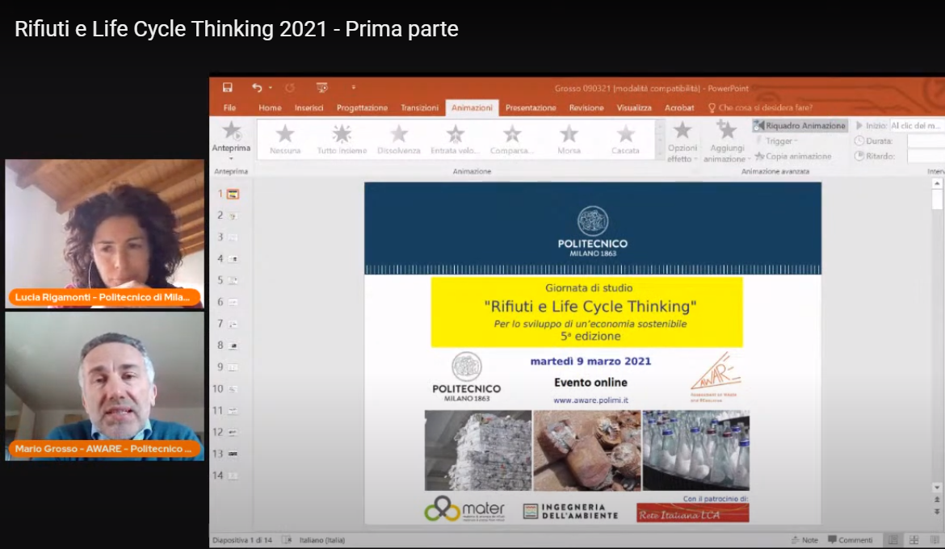This screenshot has width=945, height=549.
Task: Choose the Tutto insieme animation effect
Action: (342, 139)
